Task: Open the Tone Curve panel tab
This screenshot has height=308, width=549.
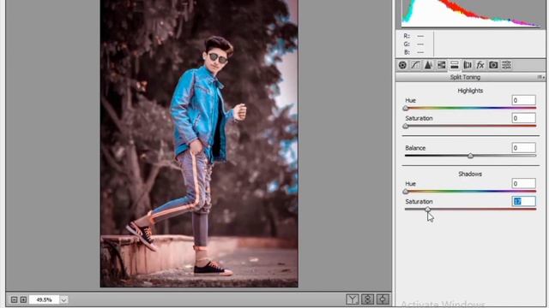Action: pos(415,65)
